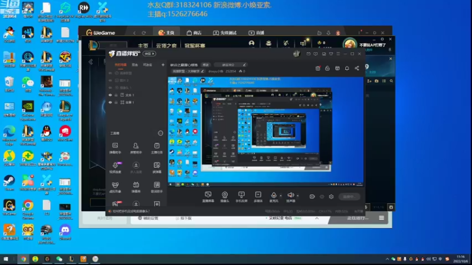Open the WeGame bottom bar hamburger menu

[381, 218]
